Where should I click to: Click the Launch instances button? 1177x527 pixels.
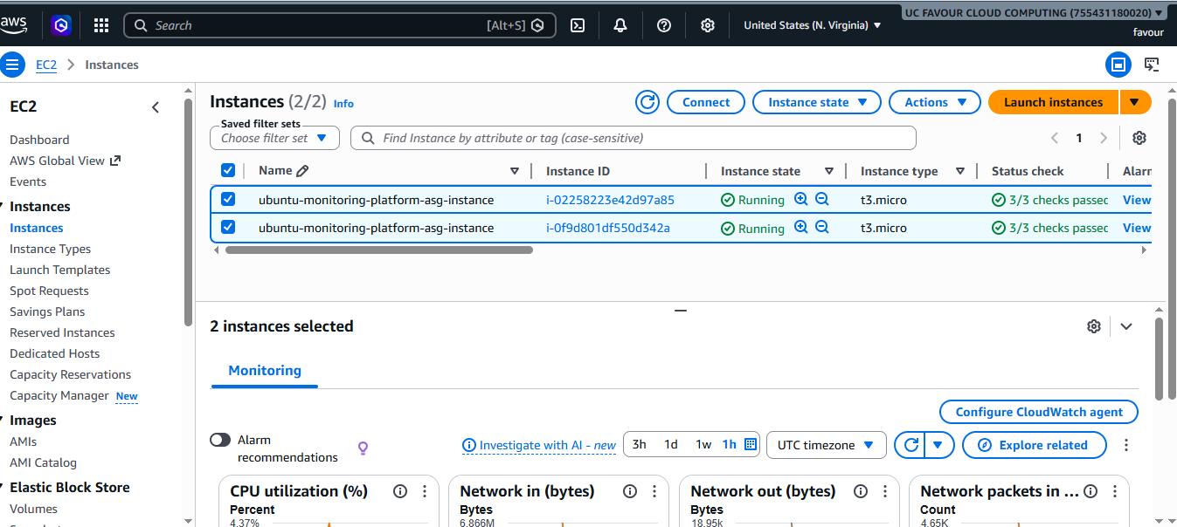pyautogui.click(x=1053, y=102)
